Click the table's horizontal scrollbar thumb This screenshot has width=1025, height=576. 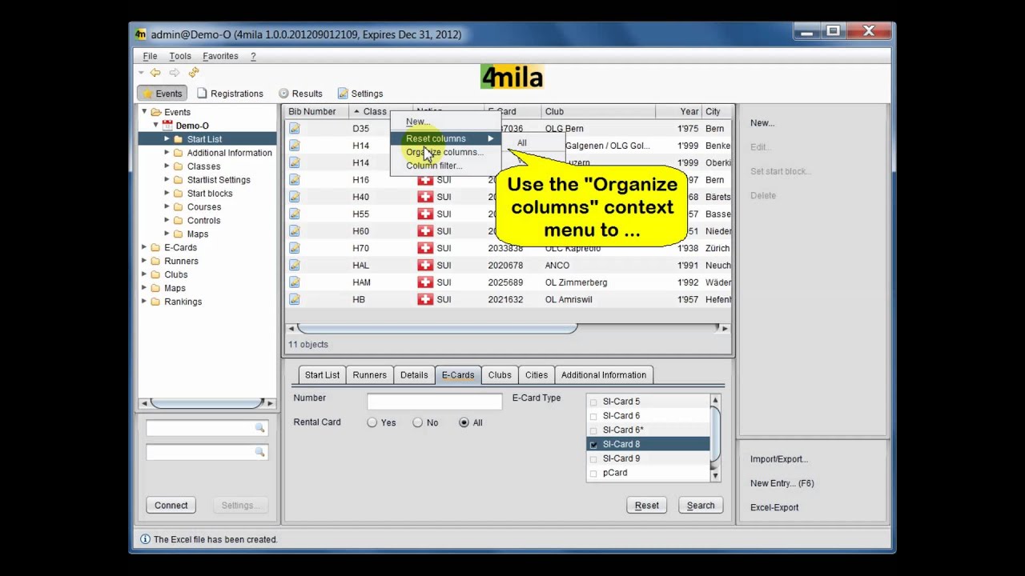(x=437, y=328)
